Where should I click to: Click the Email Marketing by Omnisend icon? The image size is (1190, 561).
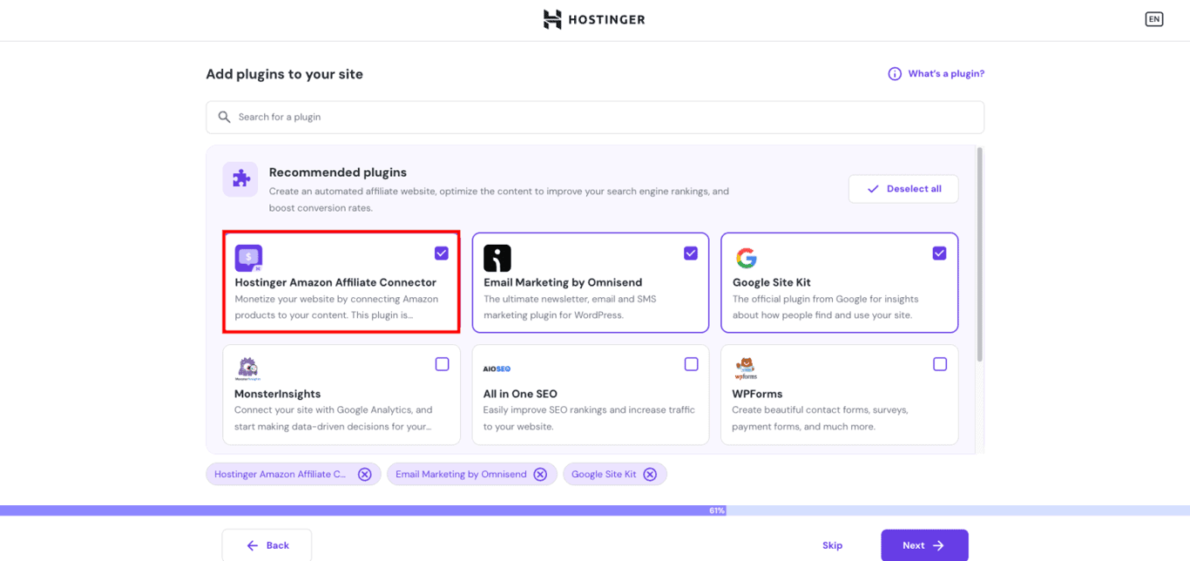(x=497, y=259)
